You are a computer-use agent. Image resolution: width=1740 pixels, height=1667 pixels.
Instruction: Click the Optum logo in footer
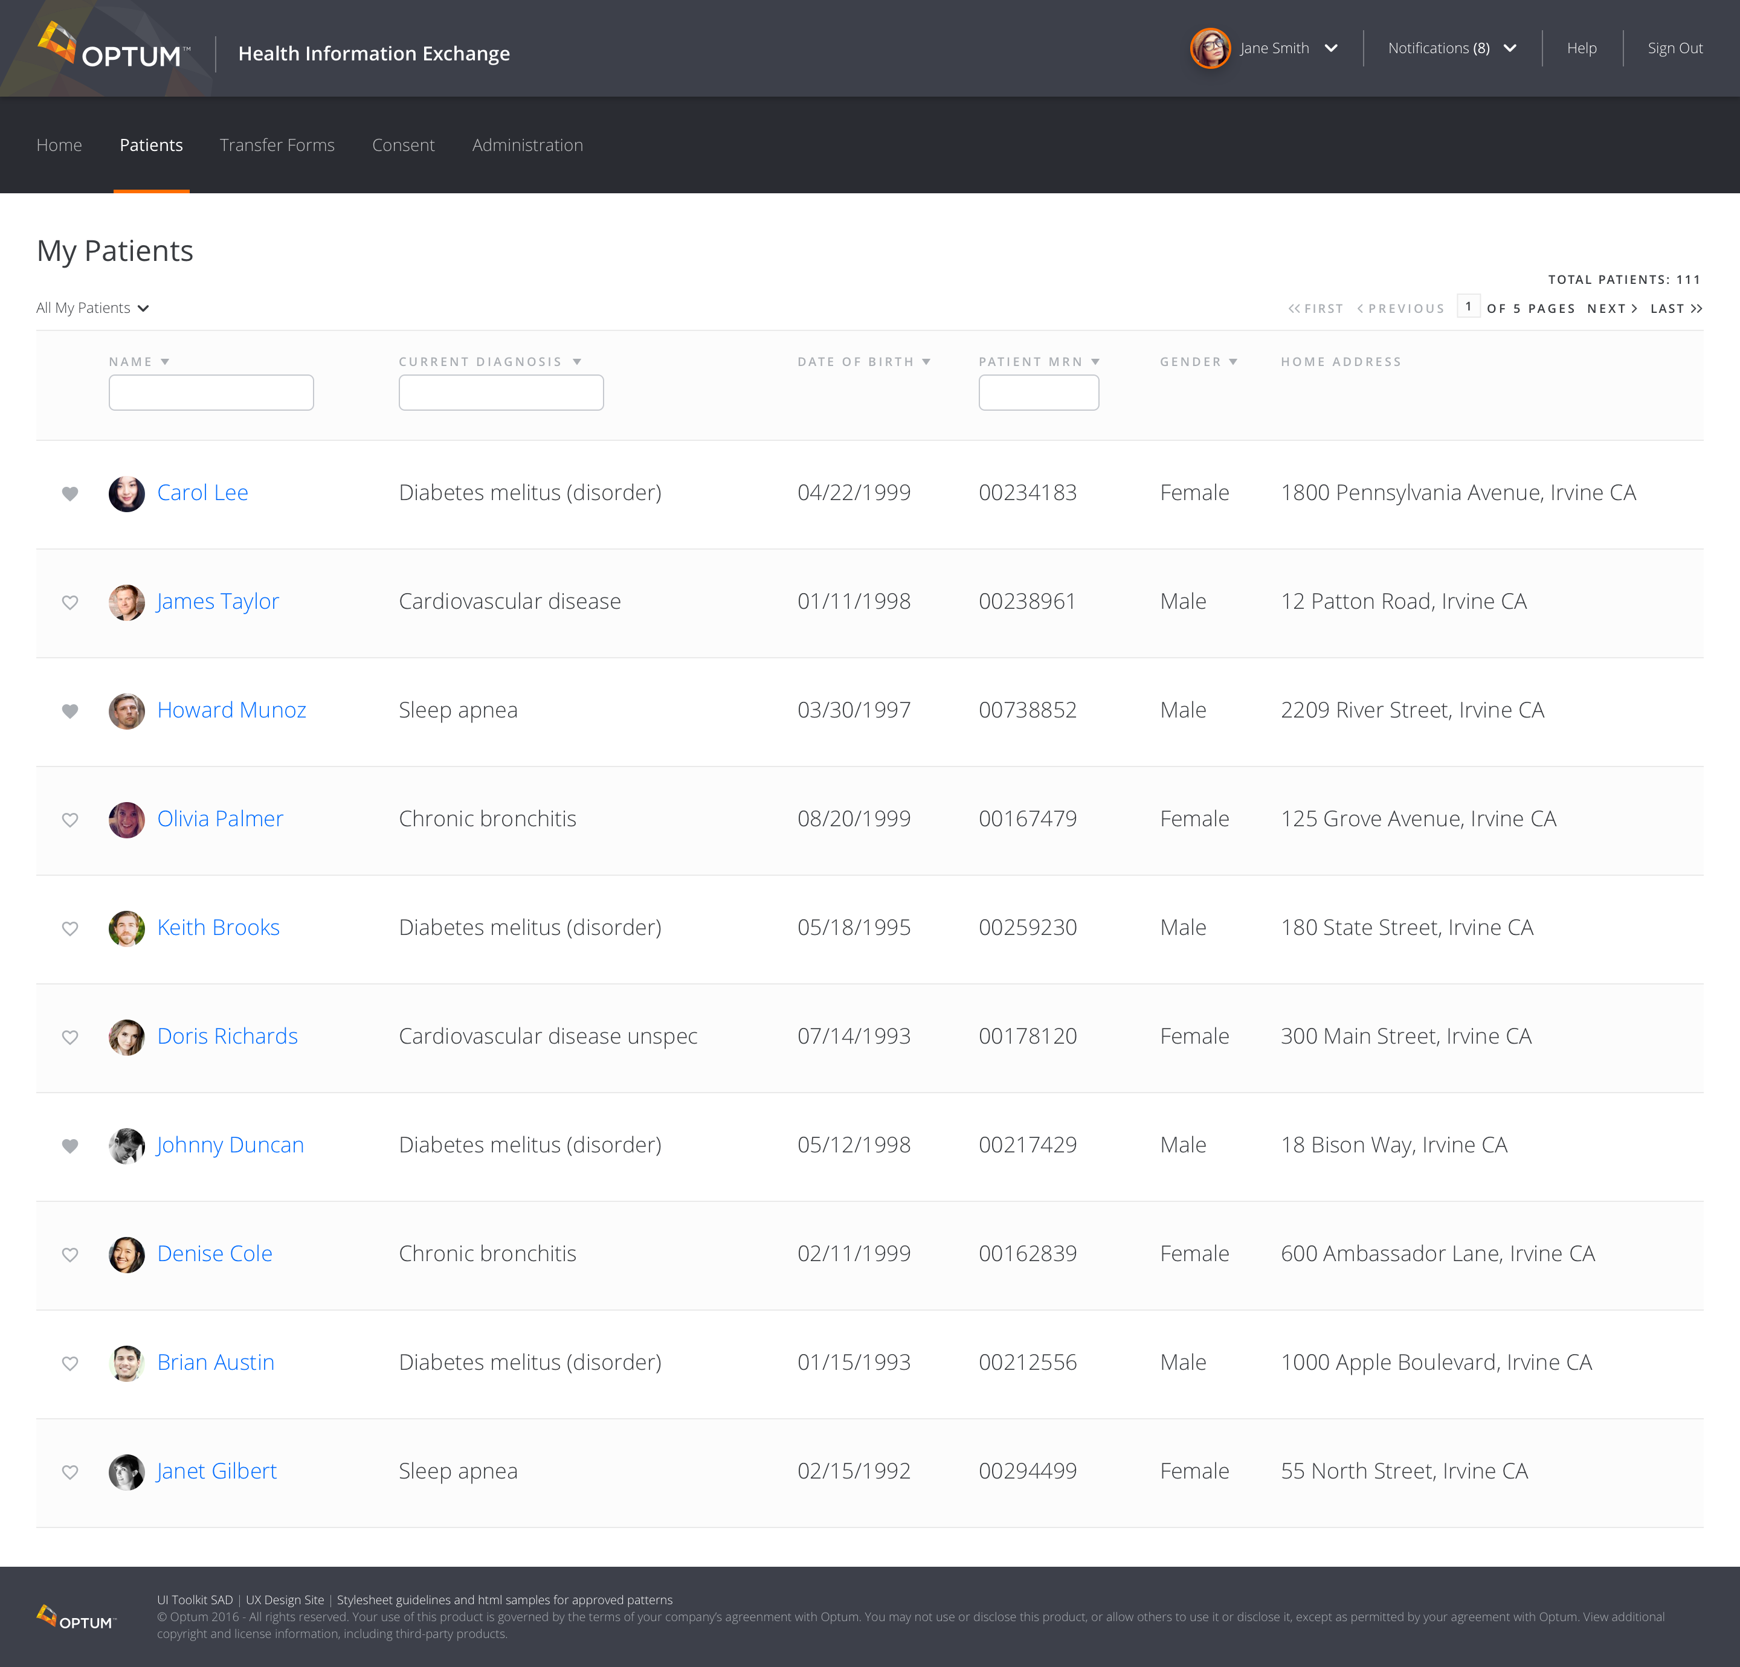[76, 1617]
